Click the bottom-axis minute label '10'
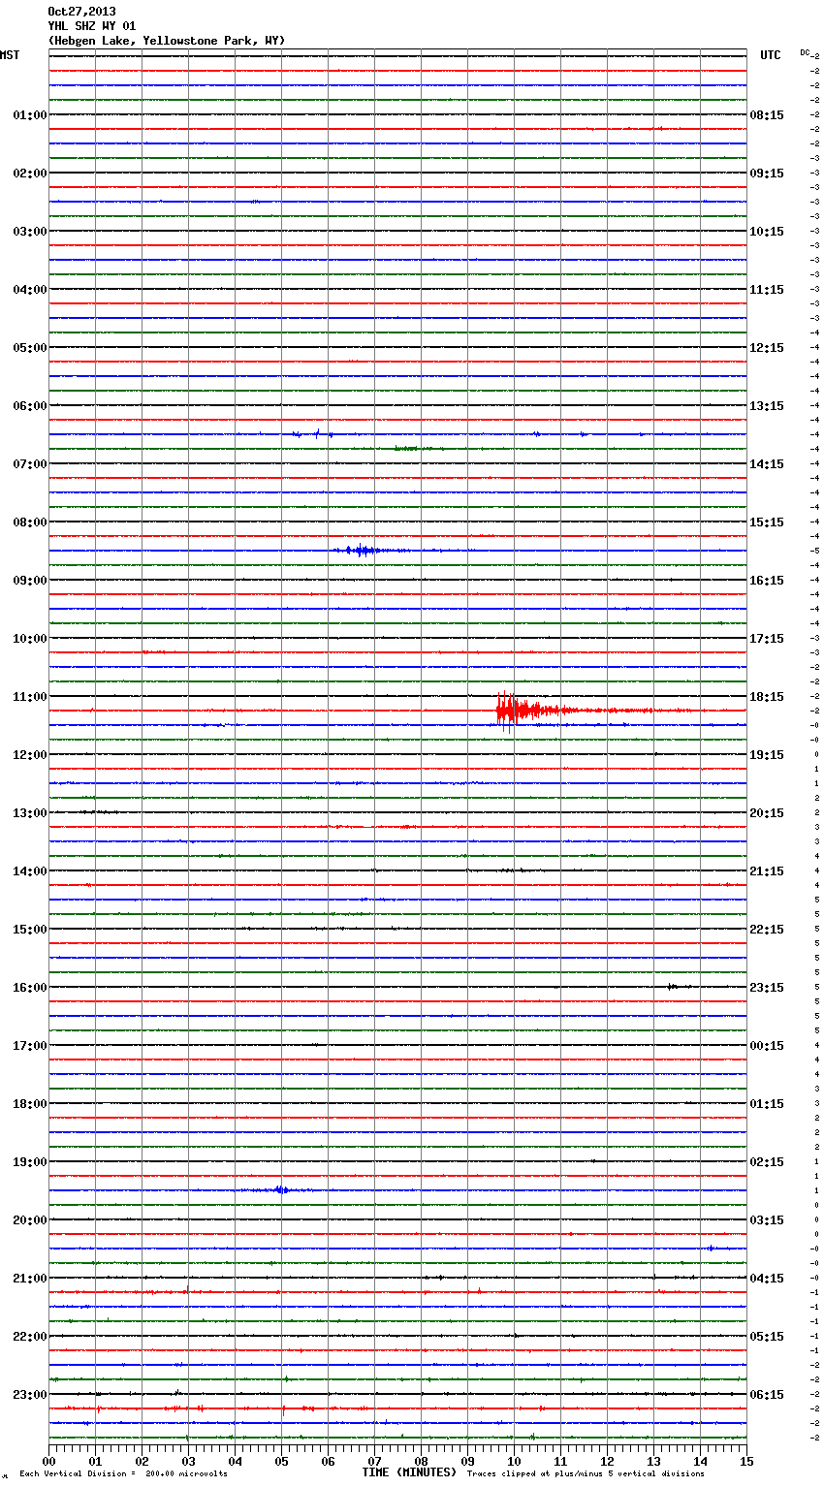This screenshot has width=824, height=1487. tap(515, 1461)
